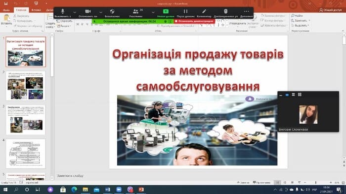
Task: Open the Zoom More options ellipsis
Action: tap(247, 13)
